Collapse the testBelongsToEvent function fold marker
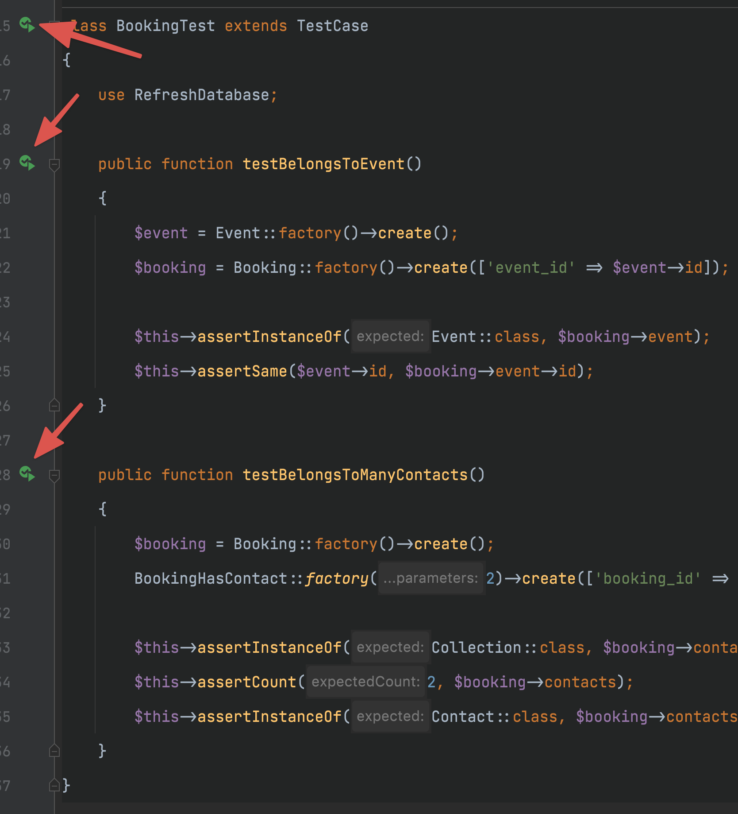This screenshot has width=738, height=814. pyautogui.click(x=54, y=165)
